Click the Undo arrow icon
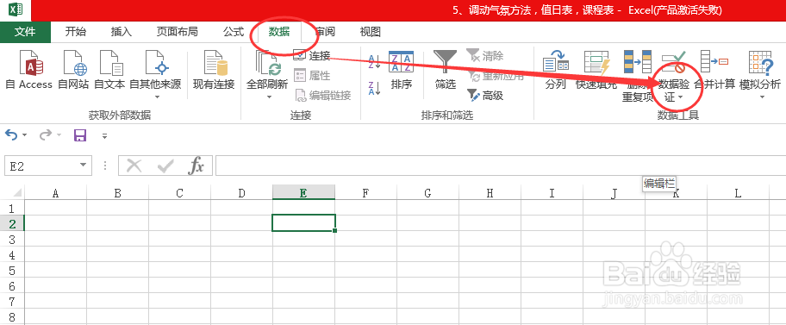 click(11, 135)
